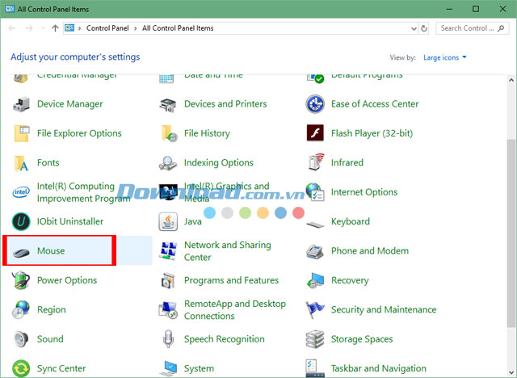Image resolution: width=517 pixels, height=378 pixels.
Task: Click the Ease of Access Center icon
Action: [315, 104]
